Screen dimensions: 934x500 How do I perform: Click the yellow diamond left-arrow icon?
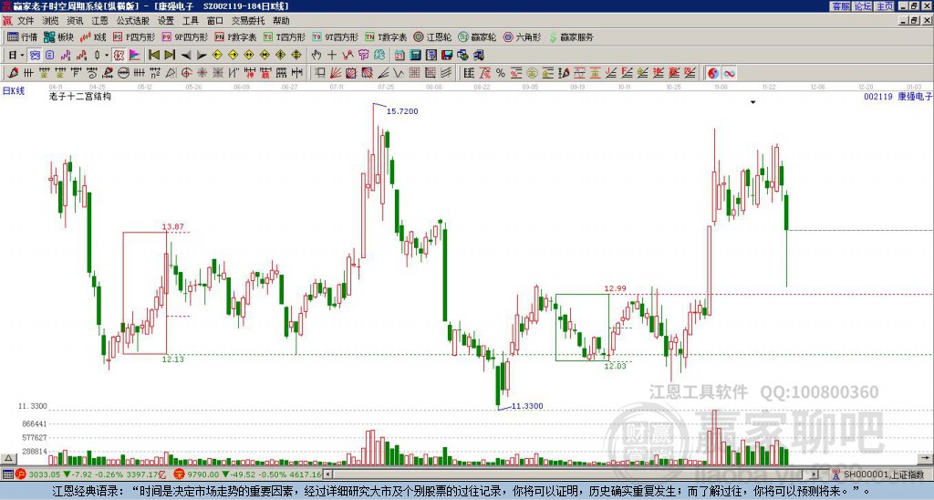point(217,55)
